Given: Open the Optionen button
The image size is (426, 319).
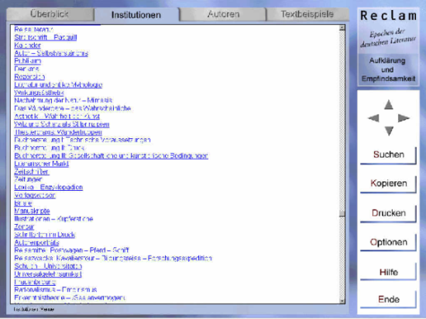Looking at the screenshot, I should coord(388,243).
